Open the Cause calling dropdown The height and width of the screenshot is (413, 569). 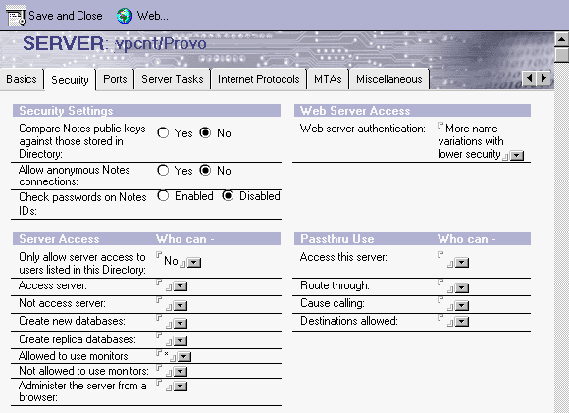pyautogui.click(x=462, y=306)
